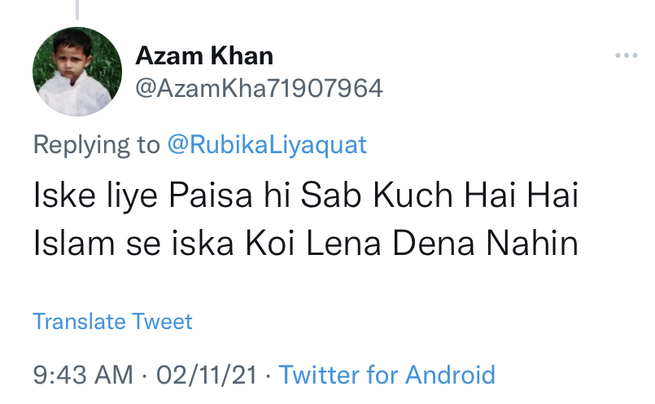This screenshot has height=404, width=655.
Task: Open the @RubikaLiyaquat mention link
Action: click(267, 145)
